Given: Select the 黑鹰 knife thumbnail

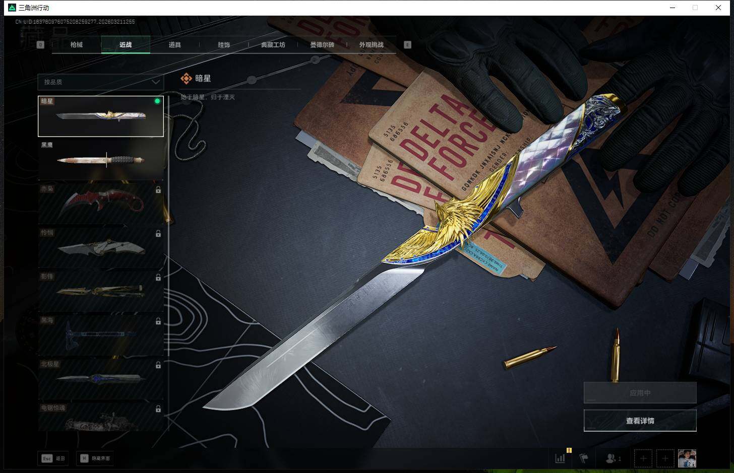Looking at the screenshot, I should point(101,160).
